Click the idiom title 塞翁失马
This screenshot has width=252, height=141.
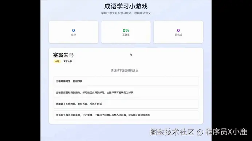tap(63, 55)
